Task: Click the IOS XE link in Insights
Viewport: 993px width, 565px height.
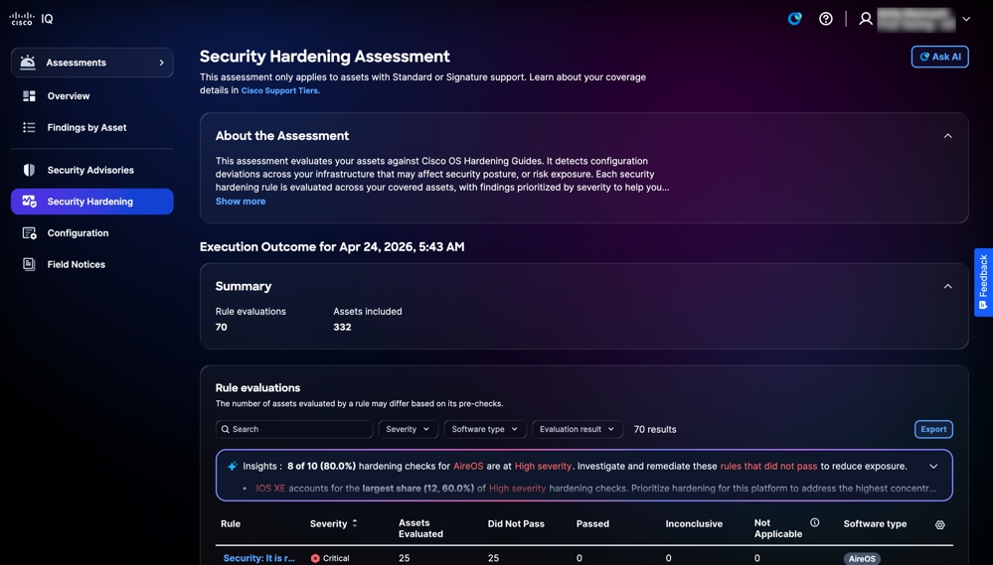Action: 270,489
